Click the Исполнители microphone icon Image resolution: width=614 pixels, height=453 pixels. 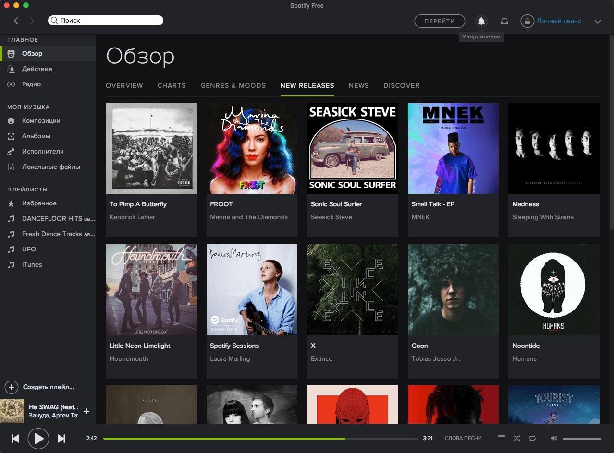[x=11, y=151]
